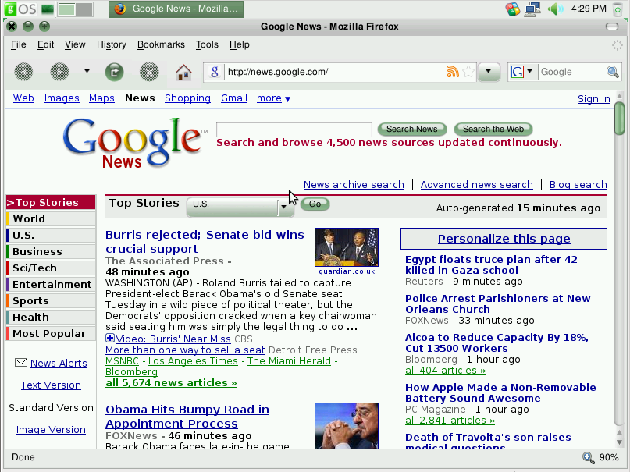Click the zoom magnifier icon in status bar
The image size is (630, 472).
[588, 457]
